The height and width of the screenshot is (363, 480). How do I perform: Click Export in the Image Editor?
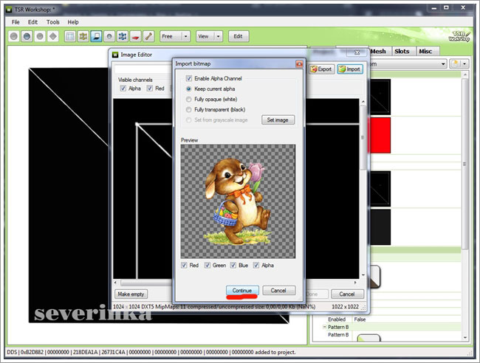click(321, 69)
